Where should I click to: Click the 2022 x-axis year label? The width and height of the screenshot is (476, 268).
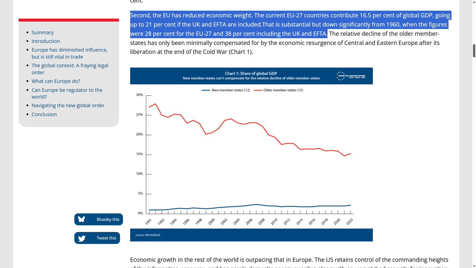[x=349, y=222]
